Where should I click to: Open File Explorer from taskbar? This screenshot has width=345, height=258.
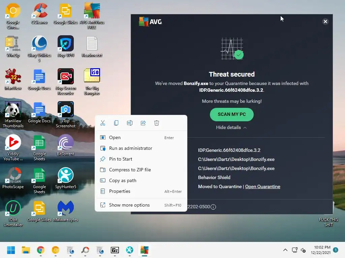coord(26,250)
